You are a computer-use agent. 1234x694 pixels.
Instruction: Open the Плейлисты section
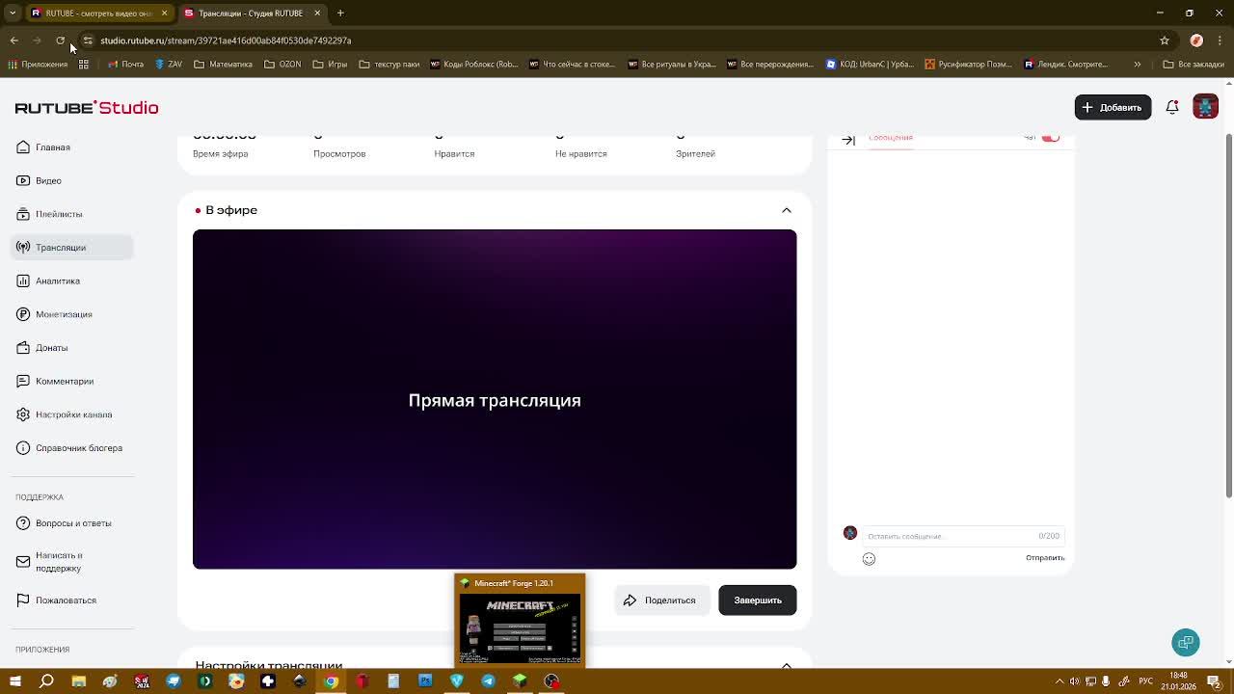pos(59,214)
